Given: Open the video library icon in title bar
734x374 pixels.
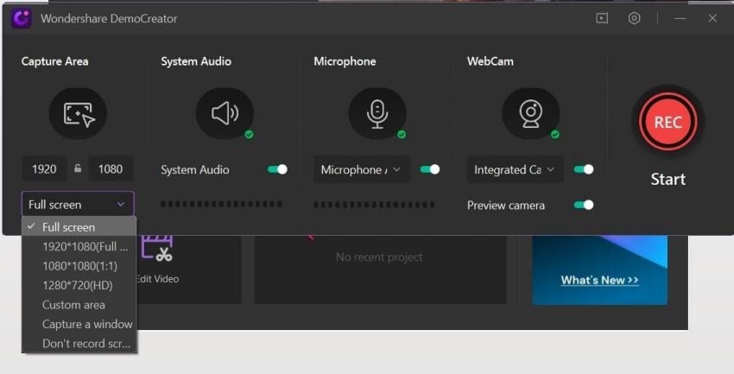Looking at the screenshot, I should click(602, 18).
